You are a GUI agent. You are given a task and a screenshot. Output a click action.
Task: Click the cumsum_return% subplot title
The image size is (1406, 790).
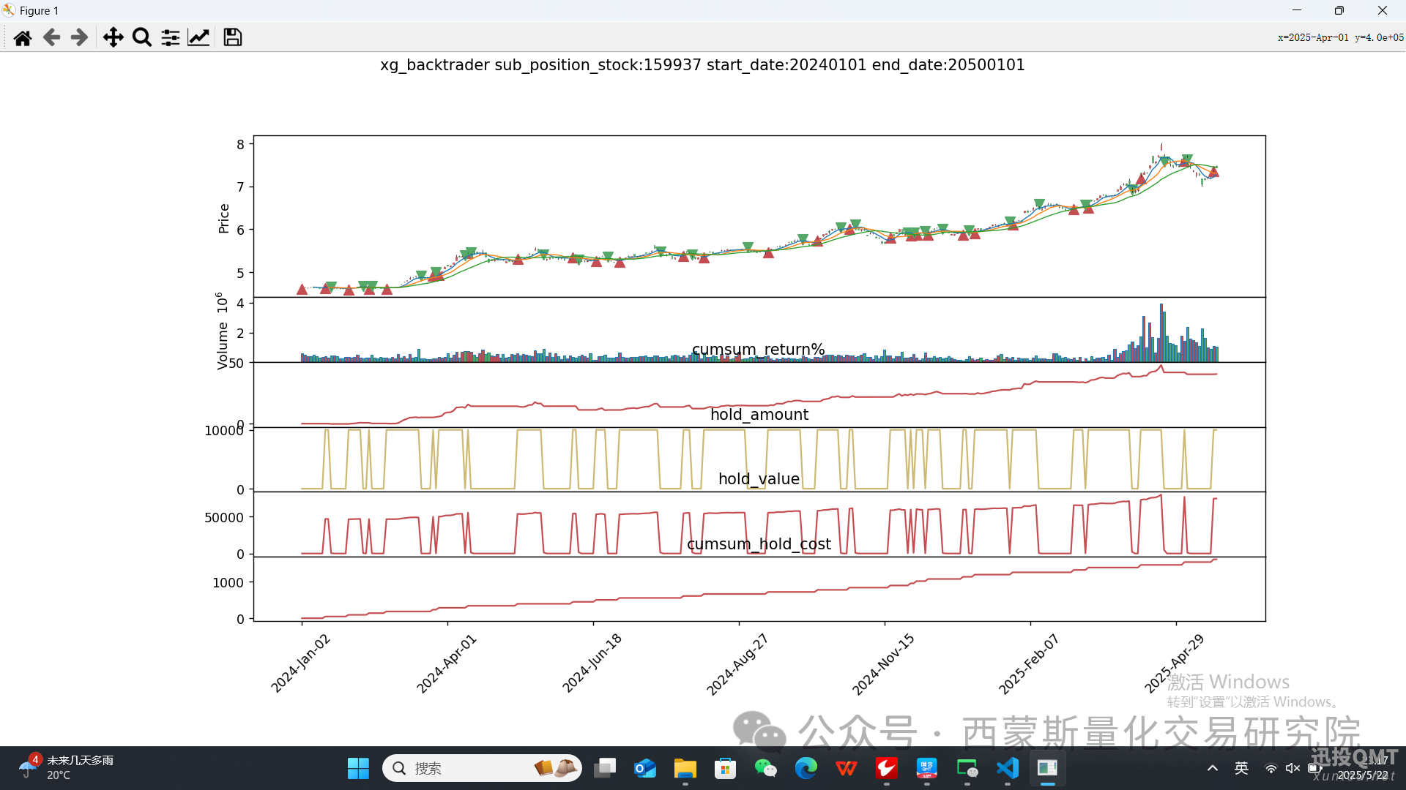coord(759,350)
